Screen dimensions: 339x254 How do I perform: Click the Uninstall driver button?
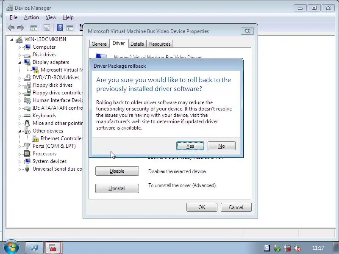(117, 188)
